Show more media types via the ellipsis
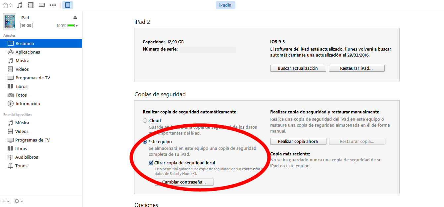Screen dimensions: 444x207 point(53,5)
